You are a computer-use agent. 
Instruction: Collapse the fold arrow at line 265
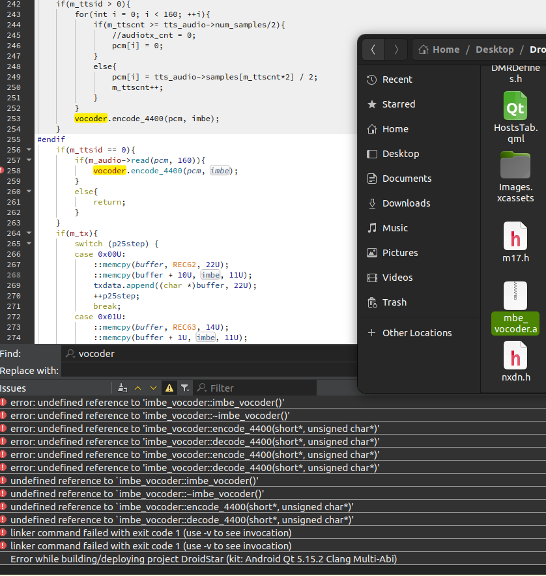click(29, 244)
